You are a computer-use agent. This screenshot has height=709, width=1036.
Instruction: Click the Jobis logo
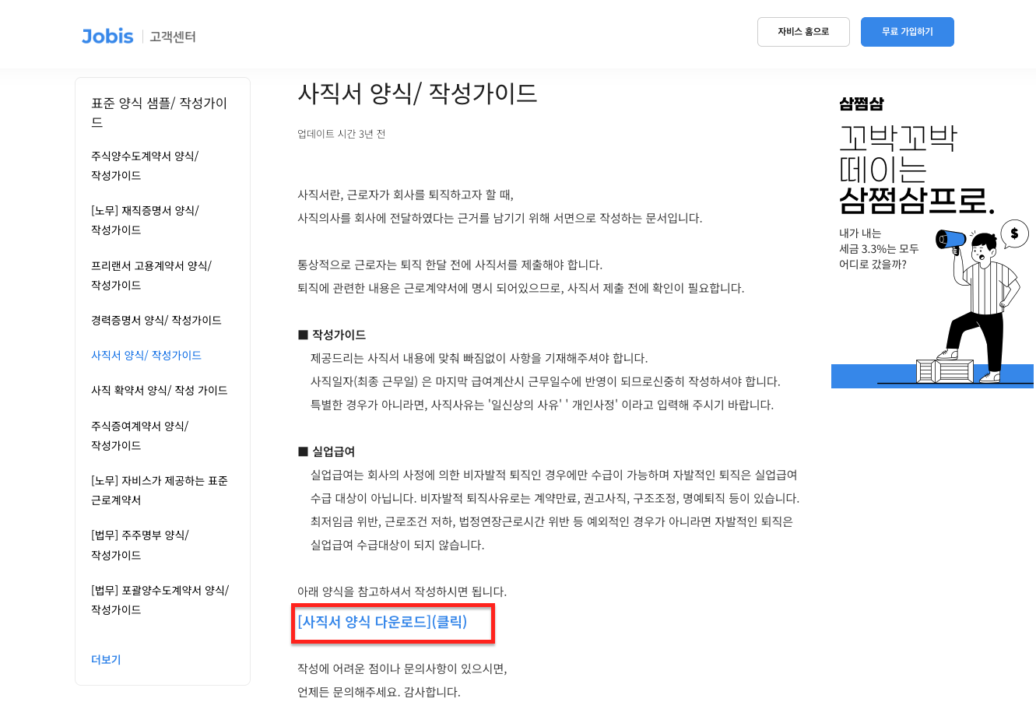coord(107,36)
